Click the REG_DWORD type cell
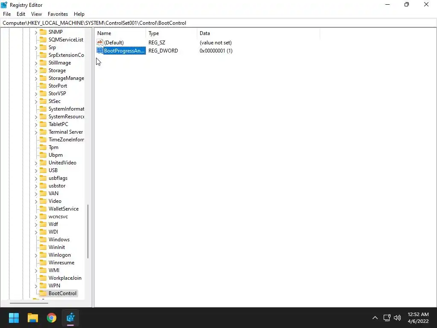437x328 pixels. [163, 51]
